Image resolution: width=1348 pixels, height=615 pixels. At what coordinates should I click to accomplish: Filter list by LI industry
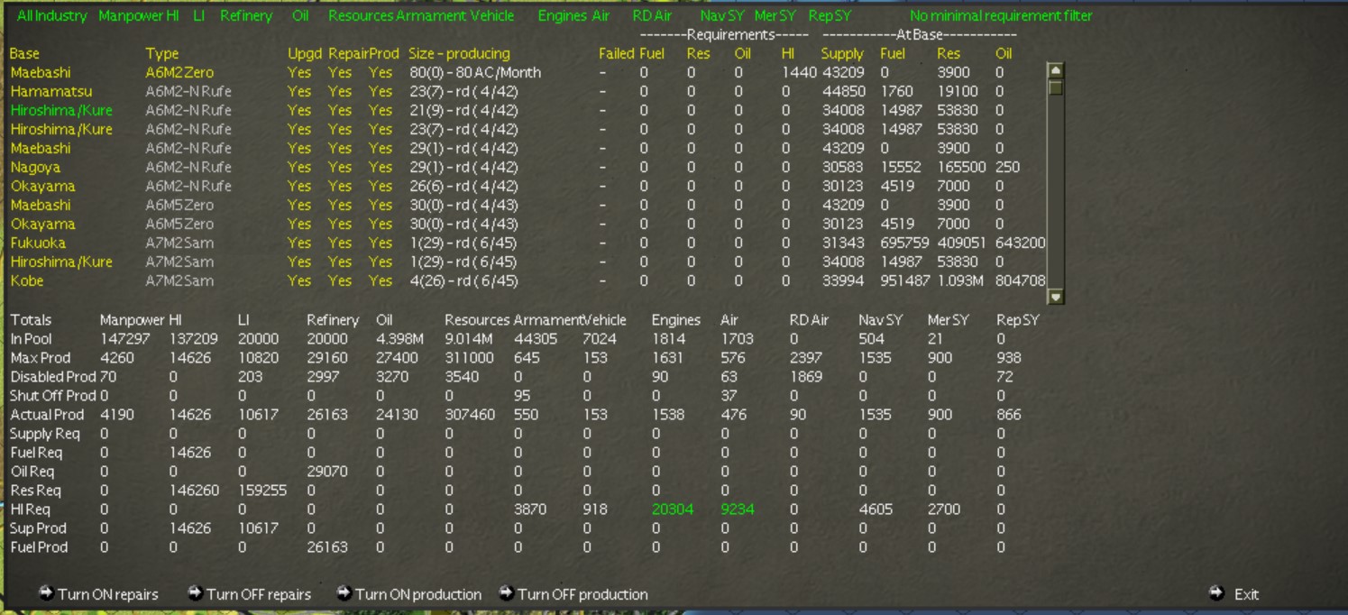click(199, 15)
